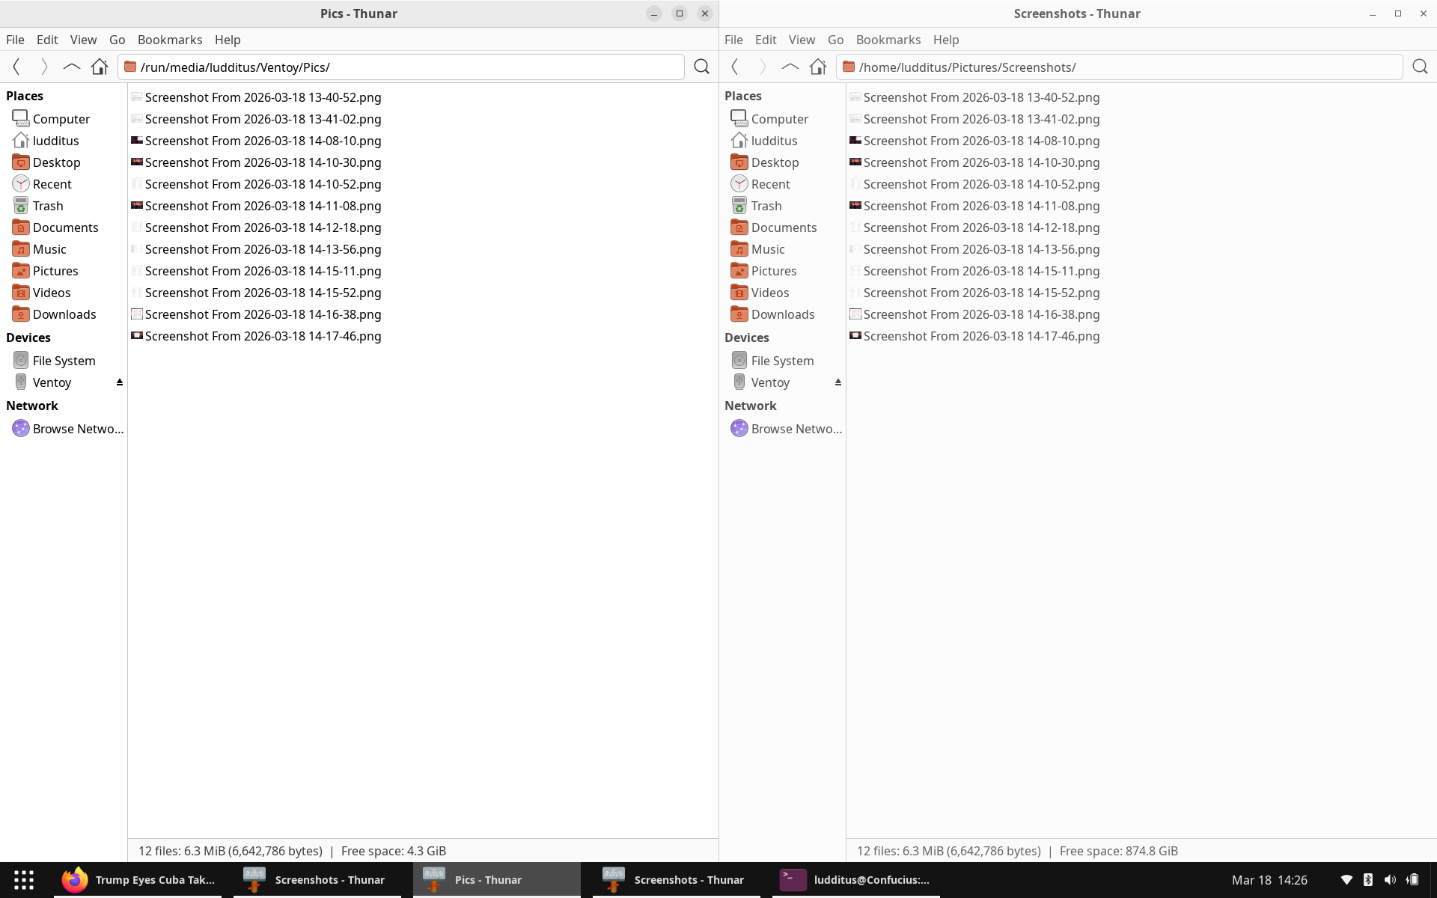Open Browse Network in Pics sidebar
This screenshot has height=898, width=1437.
tap(77, 429)
